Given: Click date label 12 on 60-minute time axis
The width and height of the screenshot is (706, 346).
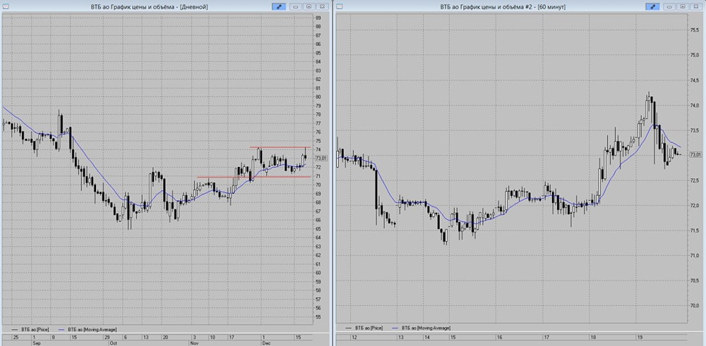Looking at the screenshot, I should 354,337.
